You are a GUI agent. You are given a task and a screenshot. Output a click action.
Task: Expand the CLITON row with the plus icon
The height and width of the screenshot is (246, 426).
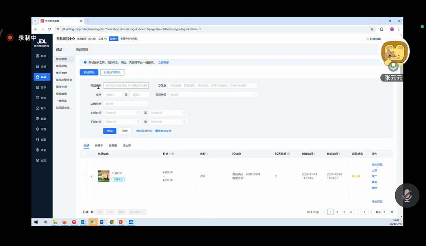[x=91, y=176]
